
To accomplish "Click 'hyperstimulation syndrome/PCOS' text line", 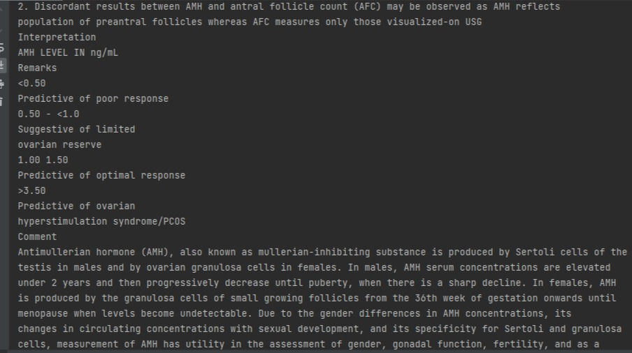I will pyautogui.click(x=101, y=222).
